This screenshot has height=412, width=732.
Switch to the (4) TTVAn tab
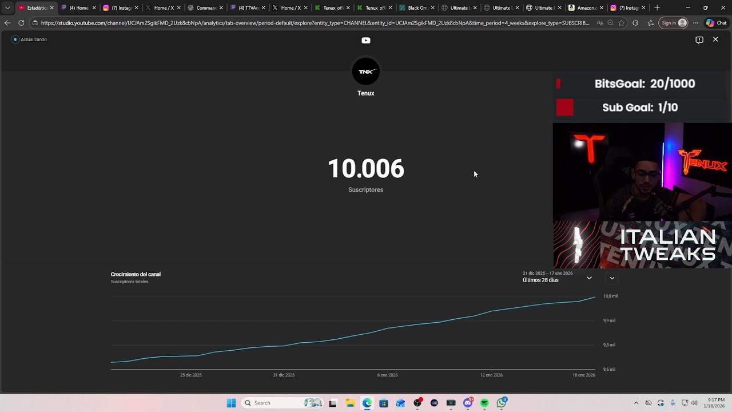pos(248,8)
